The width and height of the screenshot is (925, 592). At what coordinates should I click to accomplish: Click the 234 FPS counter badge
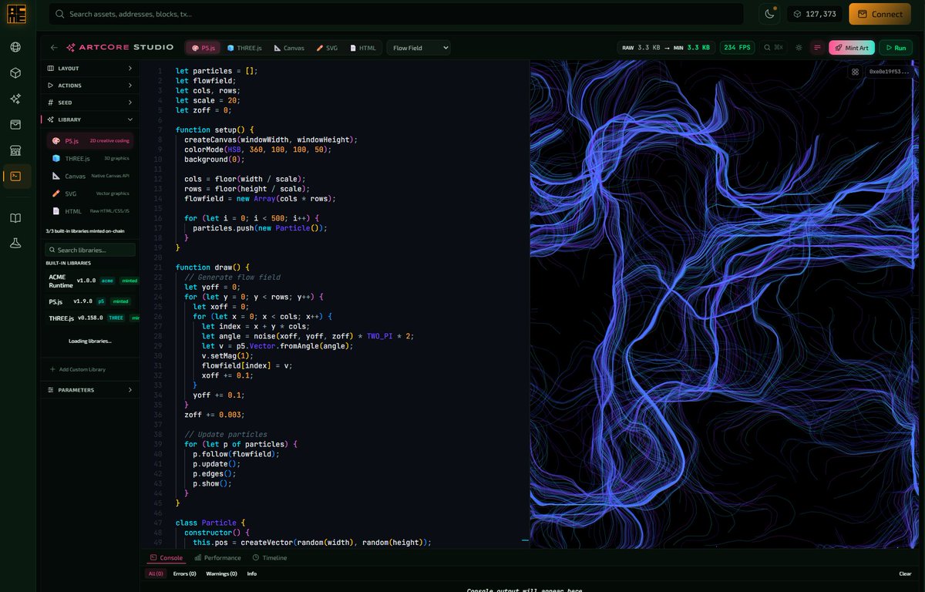[738, 48]
